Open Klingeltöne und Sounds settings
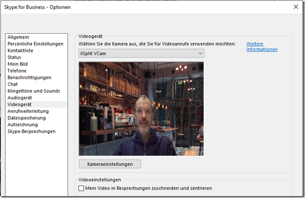Viewport: 305px width, 198px height. [x=34, y=91]
